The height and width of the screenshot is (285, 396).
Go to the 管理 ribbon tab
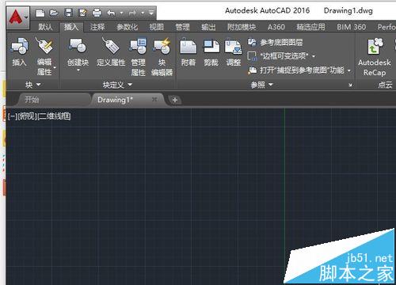point(182,27)
